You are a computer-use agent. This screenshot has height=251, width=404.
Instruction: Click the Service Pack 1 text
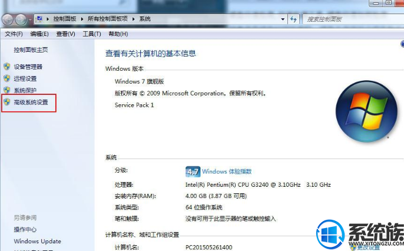[x=134, y=105]
